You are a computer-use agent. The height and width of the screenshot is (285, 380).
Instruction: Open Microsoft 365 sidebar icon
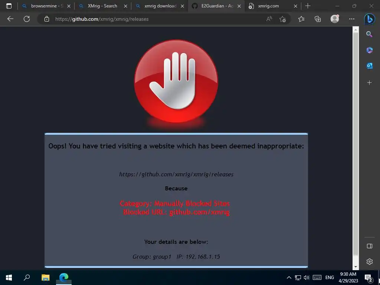369,50
